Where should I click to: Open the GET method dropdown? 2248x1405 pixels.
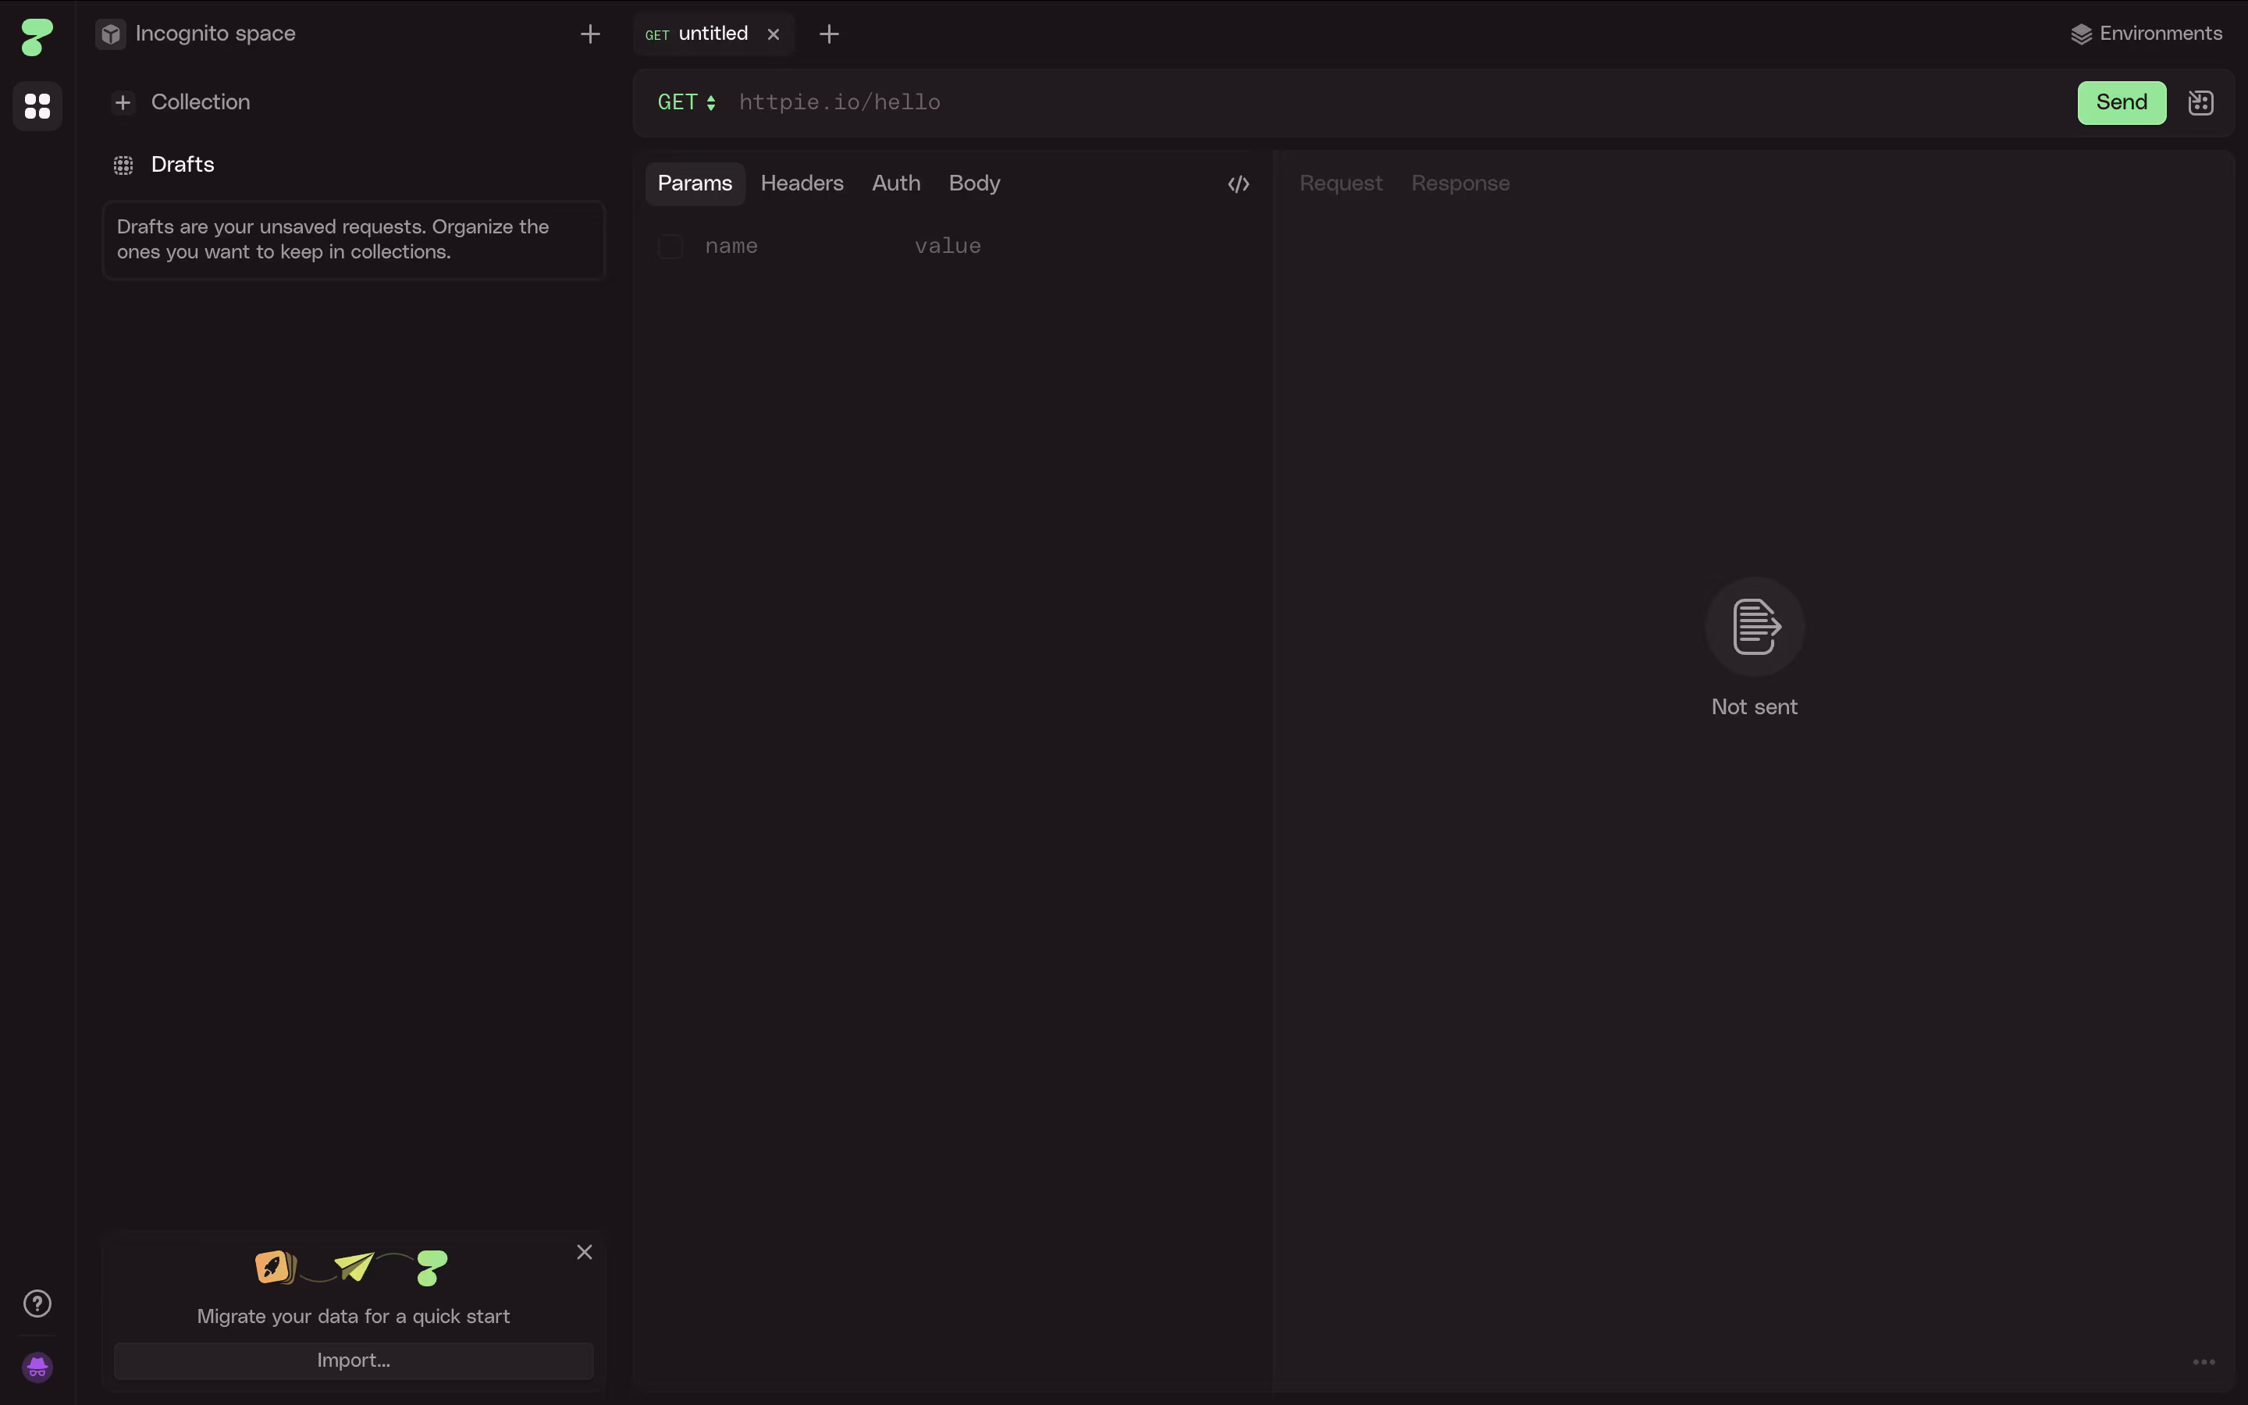point(686,102)
